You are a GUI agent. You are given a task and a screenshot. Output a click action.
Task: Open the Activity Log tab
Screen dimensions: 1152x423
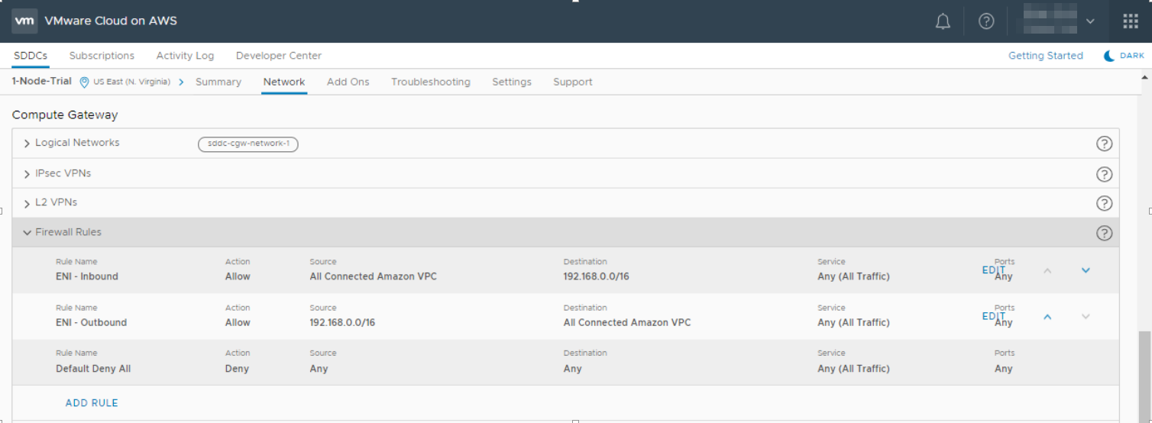(x=185, y=56)
